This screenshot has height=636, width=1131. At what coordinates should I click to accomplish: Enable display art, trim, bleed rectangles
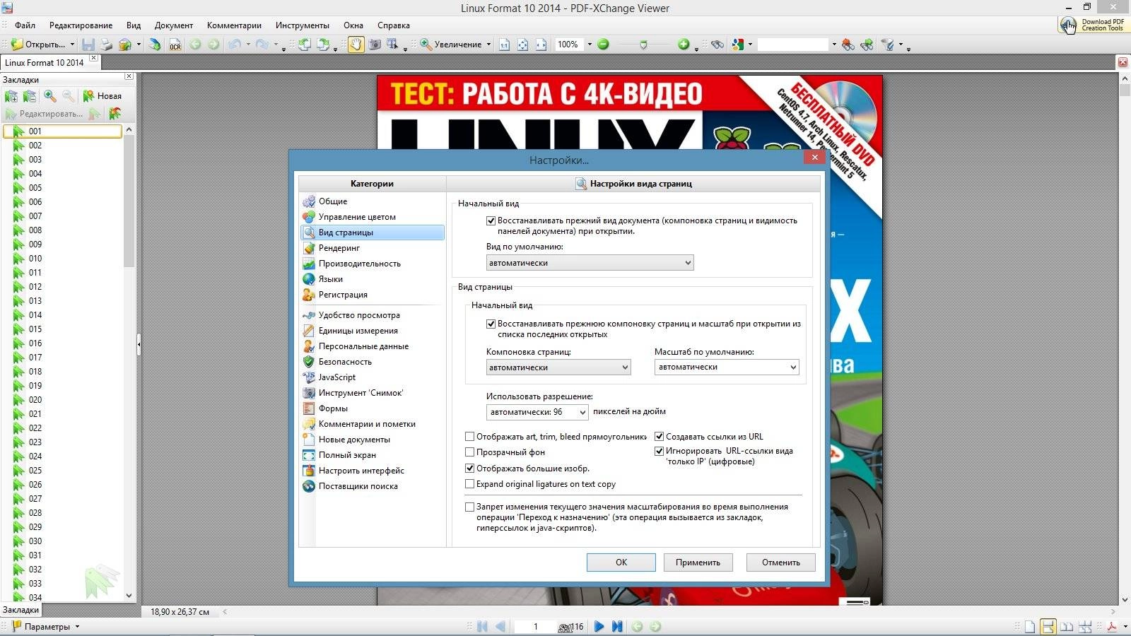[469, 437]
